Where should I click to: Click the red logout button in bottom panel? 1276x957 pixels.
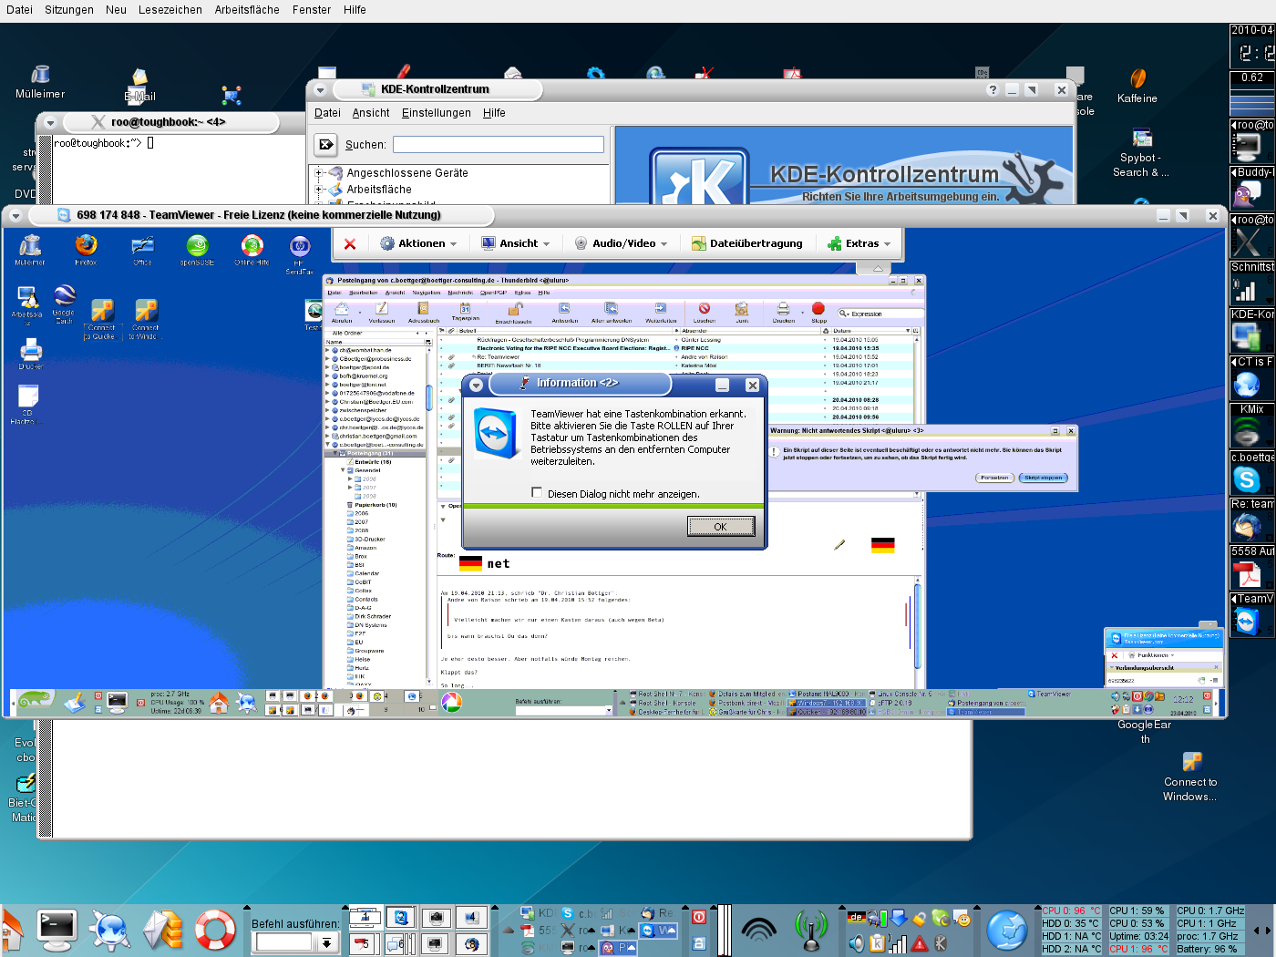pyautogui.click(x=699, y=918)
